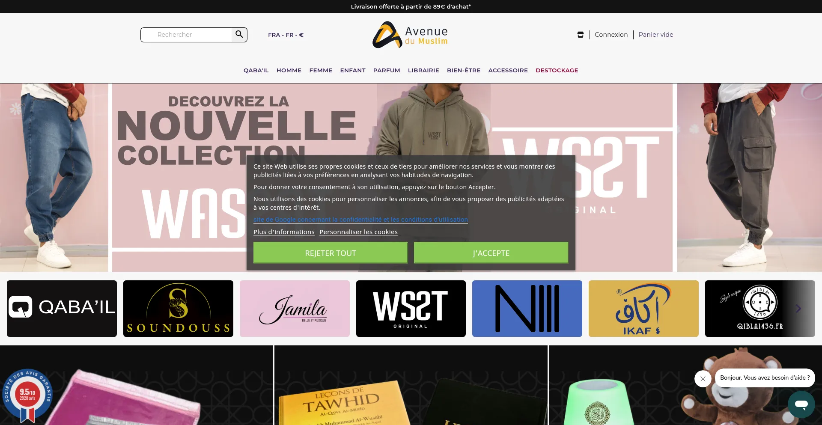Screen dimensions: 822x425
Task: Dismiss the chat help message
Action: pos(703,379)
